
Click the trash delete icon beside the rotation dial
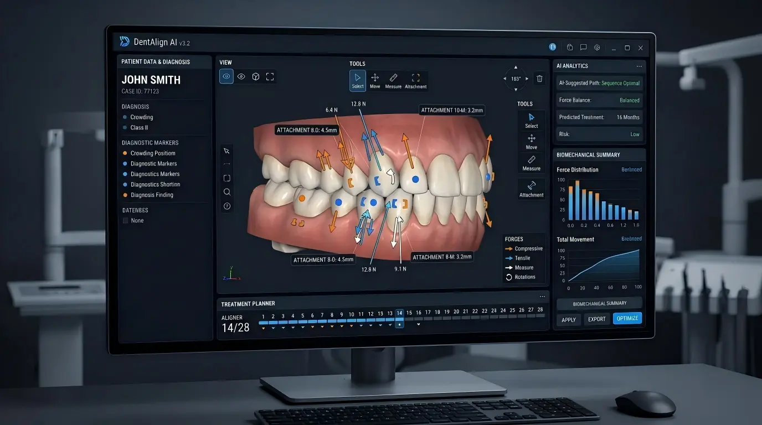(x=539, y=79)
